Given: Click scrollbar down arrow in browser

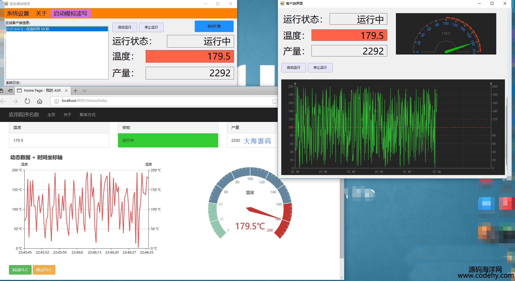Looking at the screenshot, I should point(342,278).
